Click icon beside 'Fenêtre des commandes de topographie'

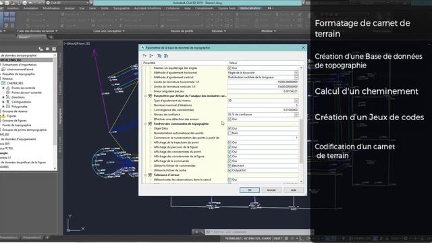(x=150, y=124)
